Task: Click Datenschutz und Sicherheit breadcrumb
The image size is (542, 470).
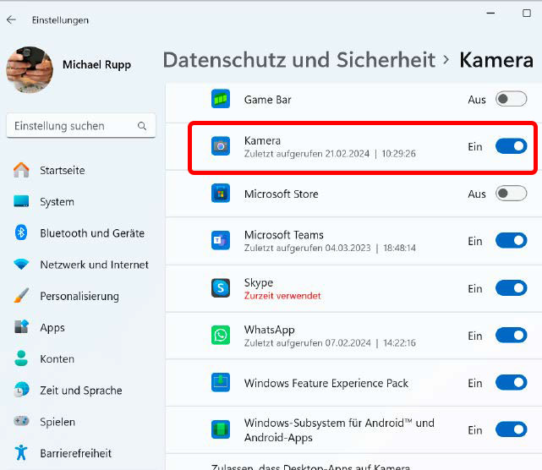Action: [299, 60]
